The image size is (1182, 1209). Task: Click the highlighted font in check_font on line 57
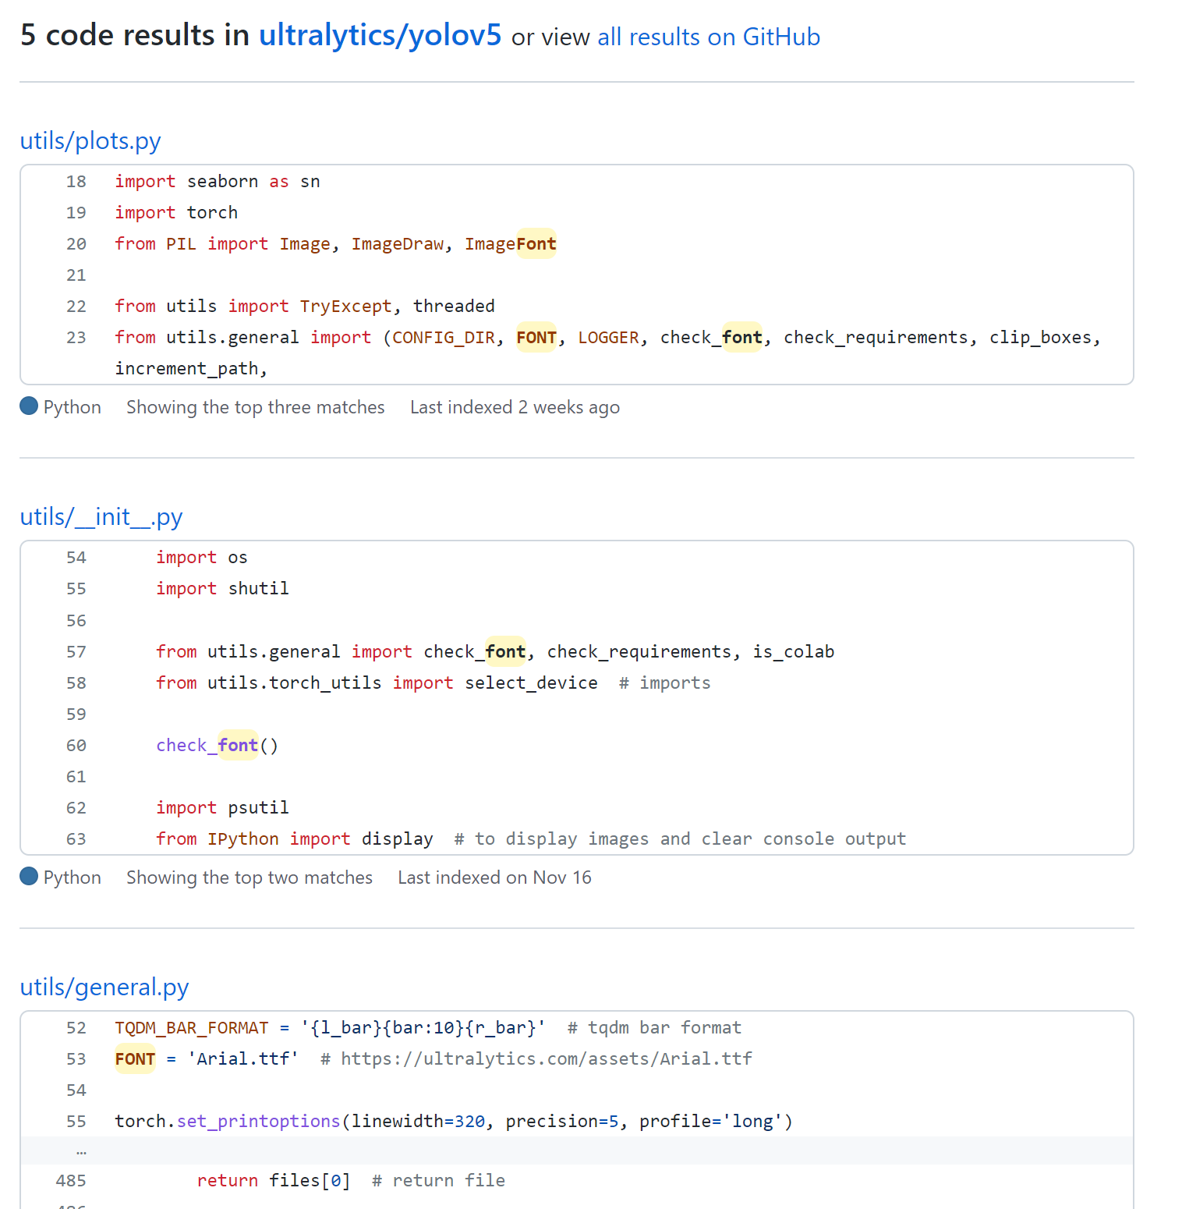point(505,651)
